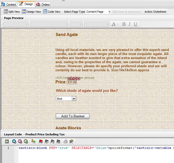Toggle bold formatting button
This screenshot has width=174, height=163.
pos(124,24)
